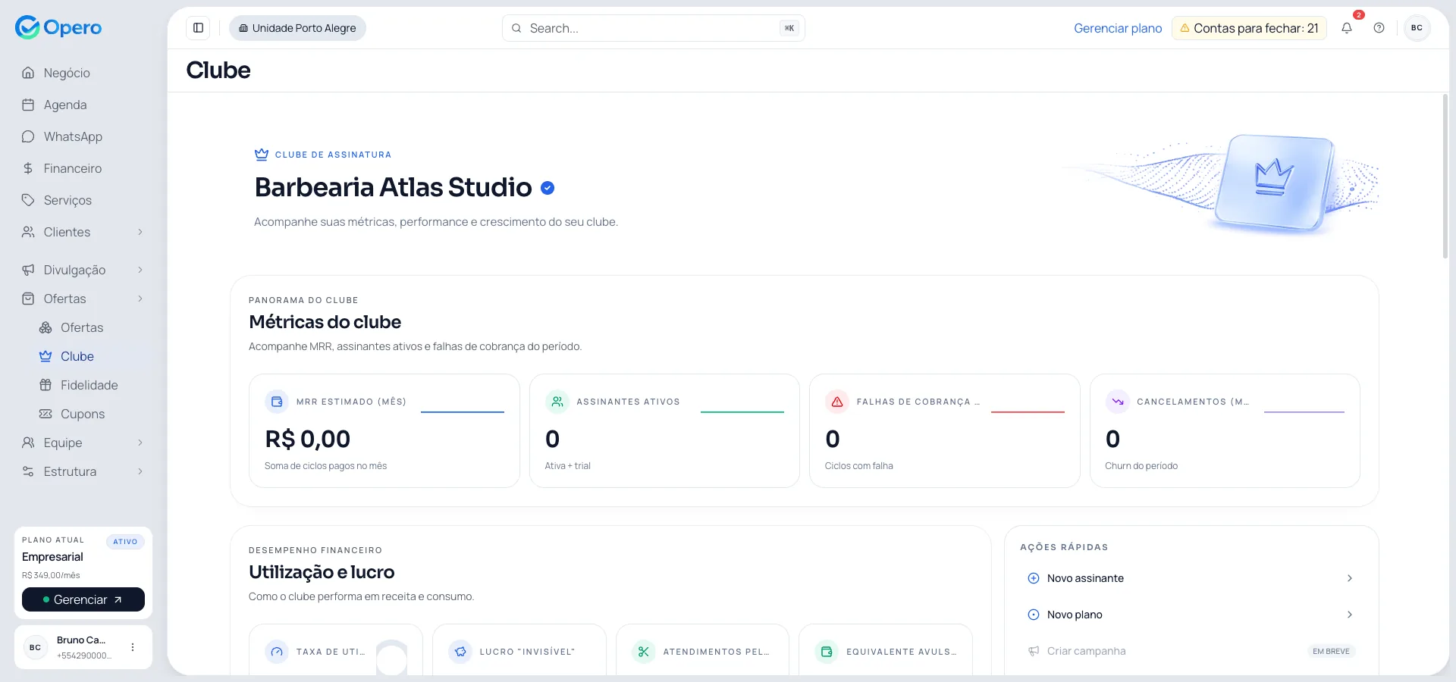
Task: Open Equipe in the sidebar
Action: click(x=83, y=443)
